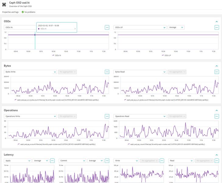Open the Commit latency chart options menu

tap(107, 160)
